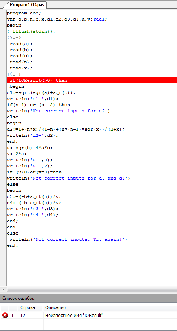The width and height of the screenshot is (177, 331).
Task: Click the var declaration line with real type
Action: [x=57, y=19]
